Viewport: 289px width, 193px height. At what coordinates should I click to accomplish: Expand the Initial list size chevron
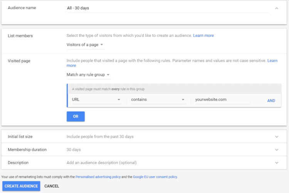pos(276,136)
